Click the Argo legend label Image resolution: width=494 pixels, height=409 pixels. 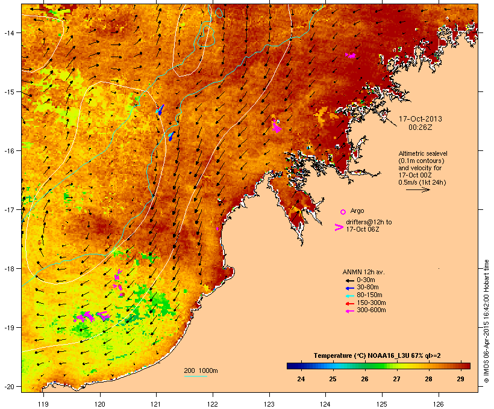pyautogui.click(x=357, y=211)
